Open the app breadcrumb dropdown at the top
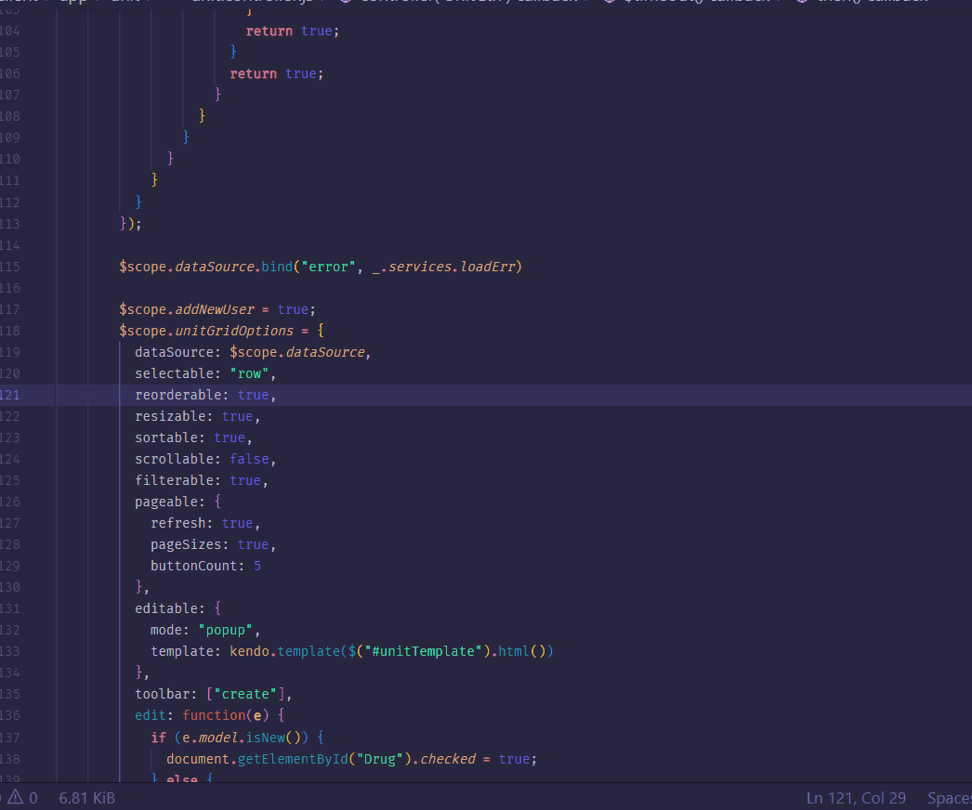 pos(72,2)
